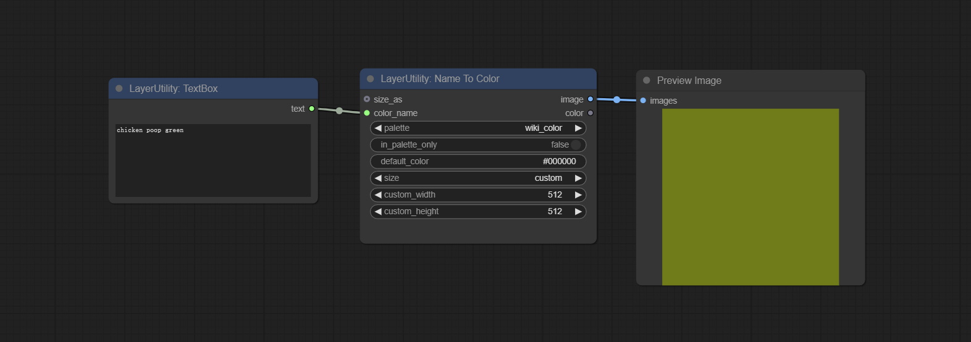This screenshot has height=342, width=971.
Task: Click the images input port on Preview Image
Action: (643, 101)
